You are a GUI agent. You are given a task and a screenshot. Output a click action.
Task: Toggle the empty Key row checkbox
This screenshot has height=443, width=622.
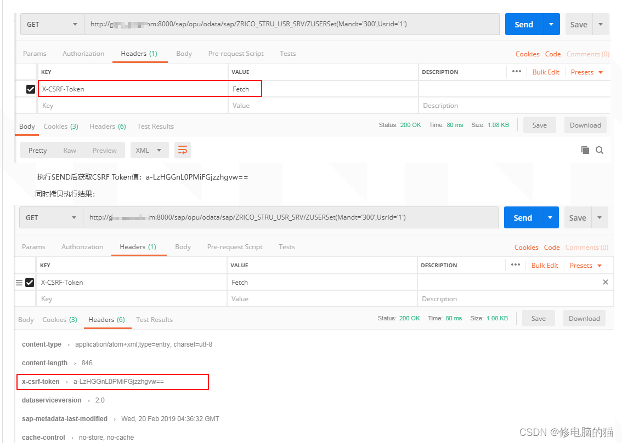pos(30,105)
